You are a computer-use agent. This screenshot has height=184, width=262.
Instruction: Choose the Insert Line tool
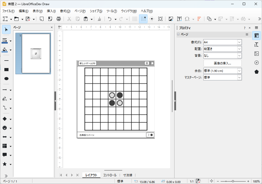pos(6,61)
